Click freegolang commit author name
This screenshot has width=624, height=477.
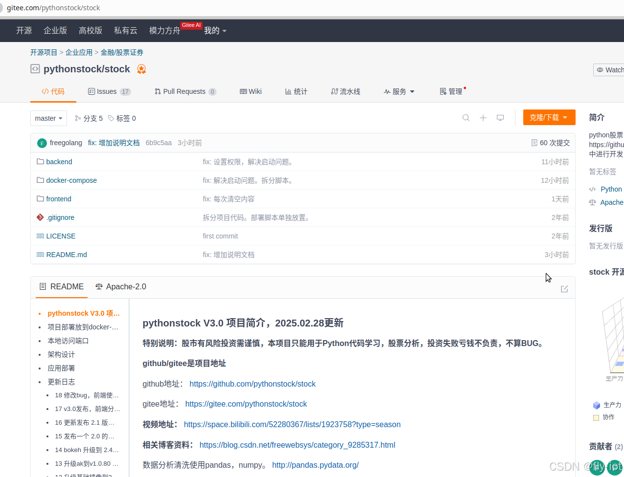(66, 143)
